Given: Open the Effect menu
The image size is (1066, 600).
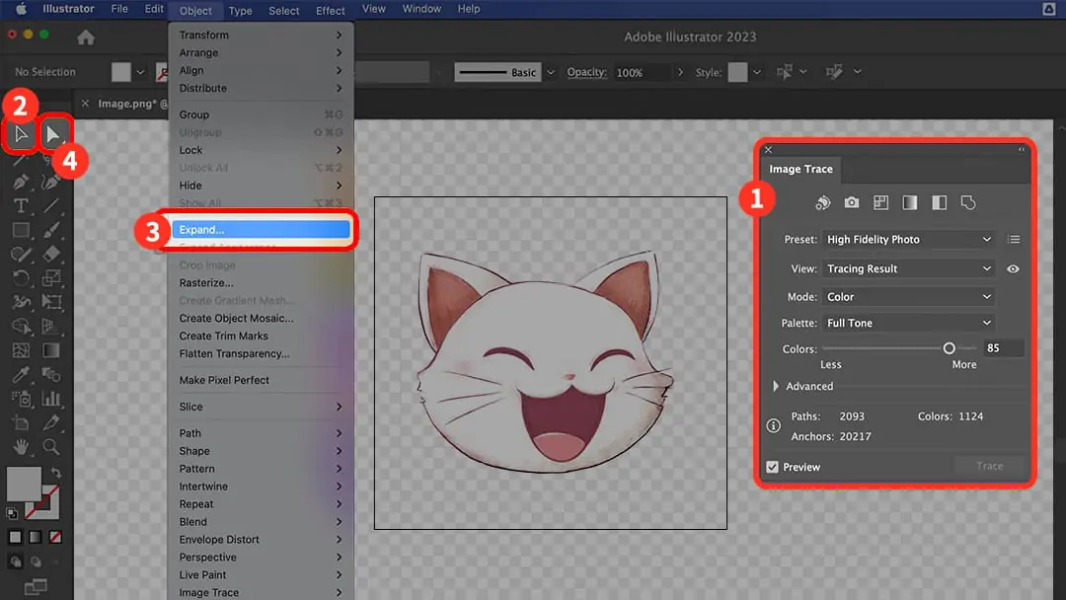Looking at the screenshot, I should click(x=331, y=10).
